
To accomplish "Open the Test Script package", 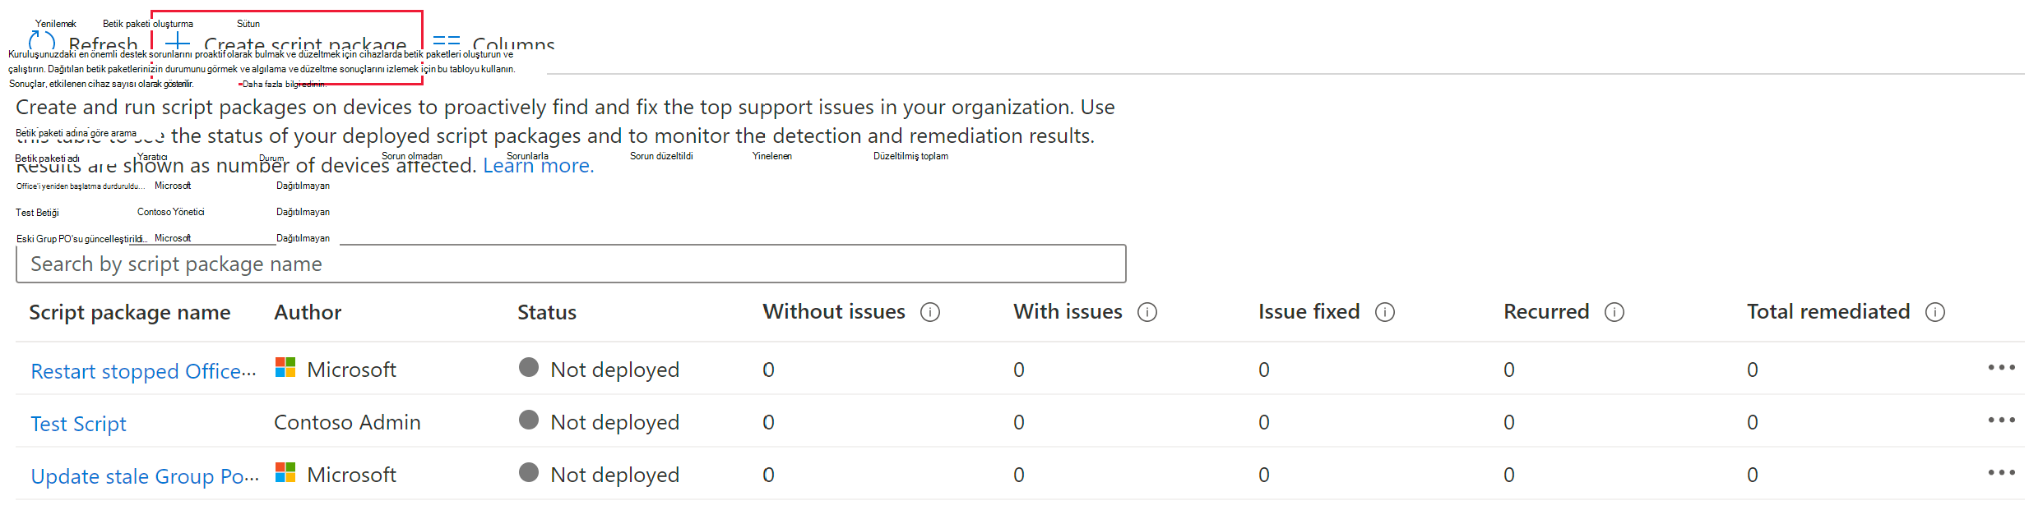I will pyautogui.click(x=79, y=424).
